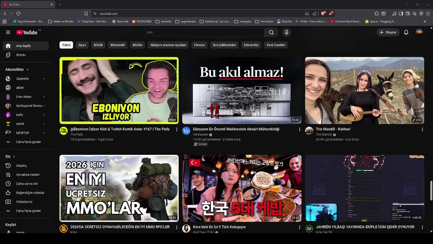
Task: Select the Aksiyon-macera oyunları chip
Action: [x=168, y=45]
